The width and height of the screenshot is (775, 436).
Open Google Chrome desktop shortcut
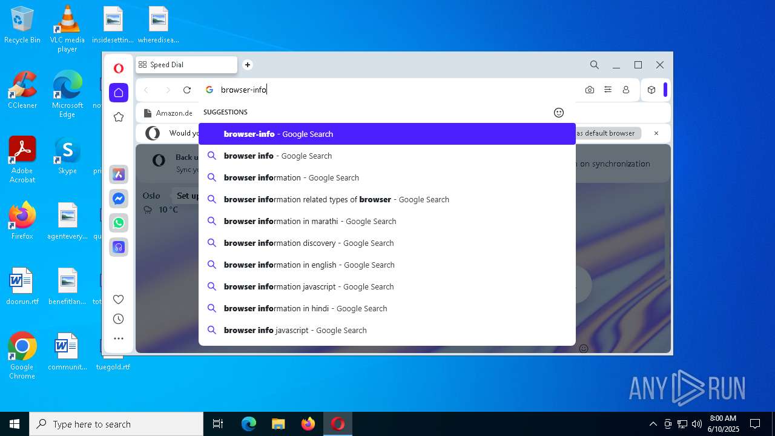[22, 355]
